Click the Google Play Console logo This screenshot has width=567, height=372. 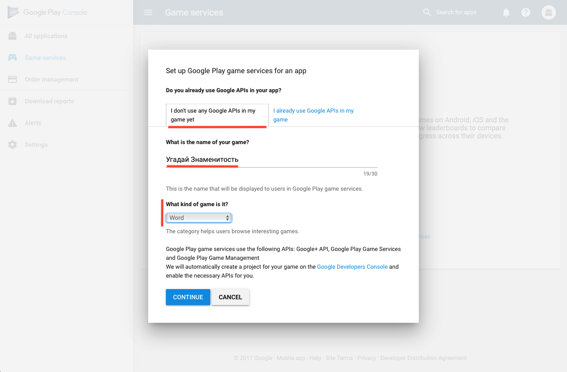coord(47,12)
